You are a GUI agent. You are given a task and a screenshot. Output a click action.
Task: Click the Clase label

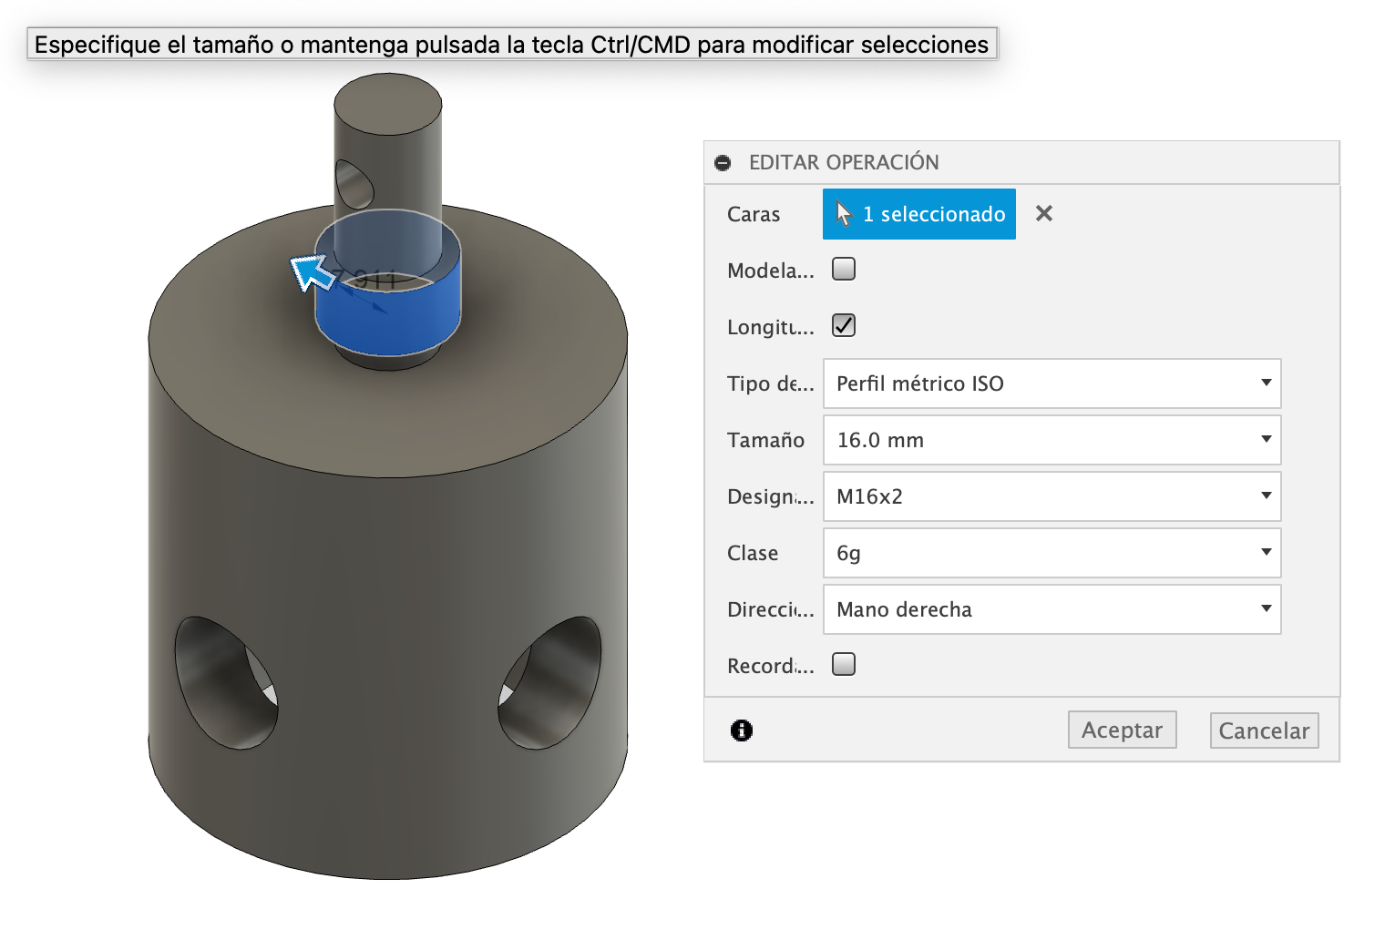coord(753,554)
